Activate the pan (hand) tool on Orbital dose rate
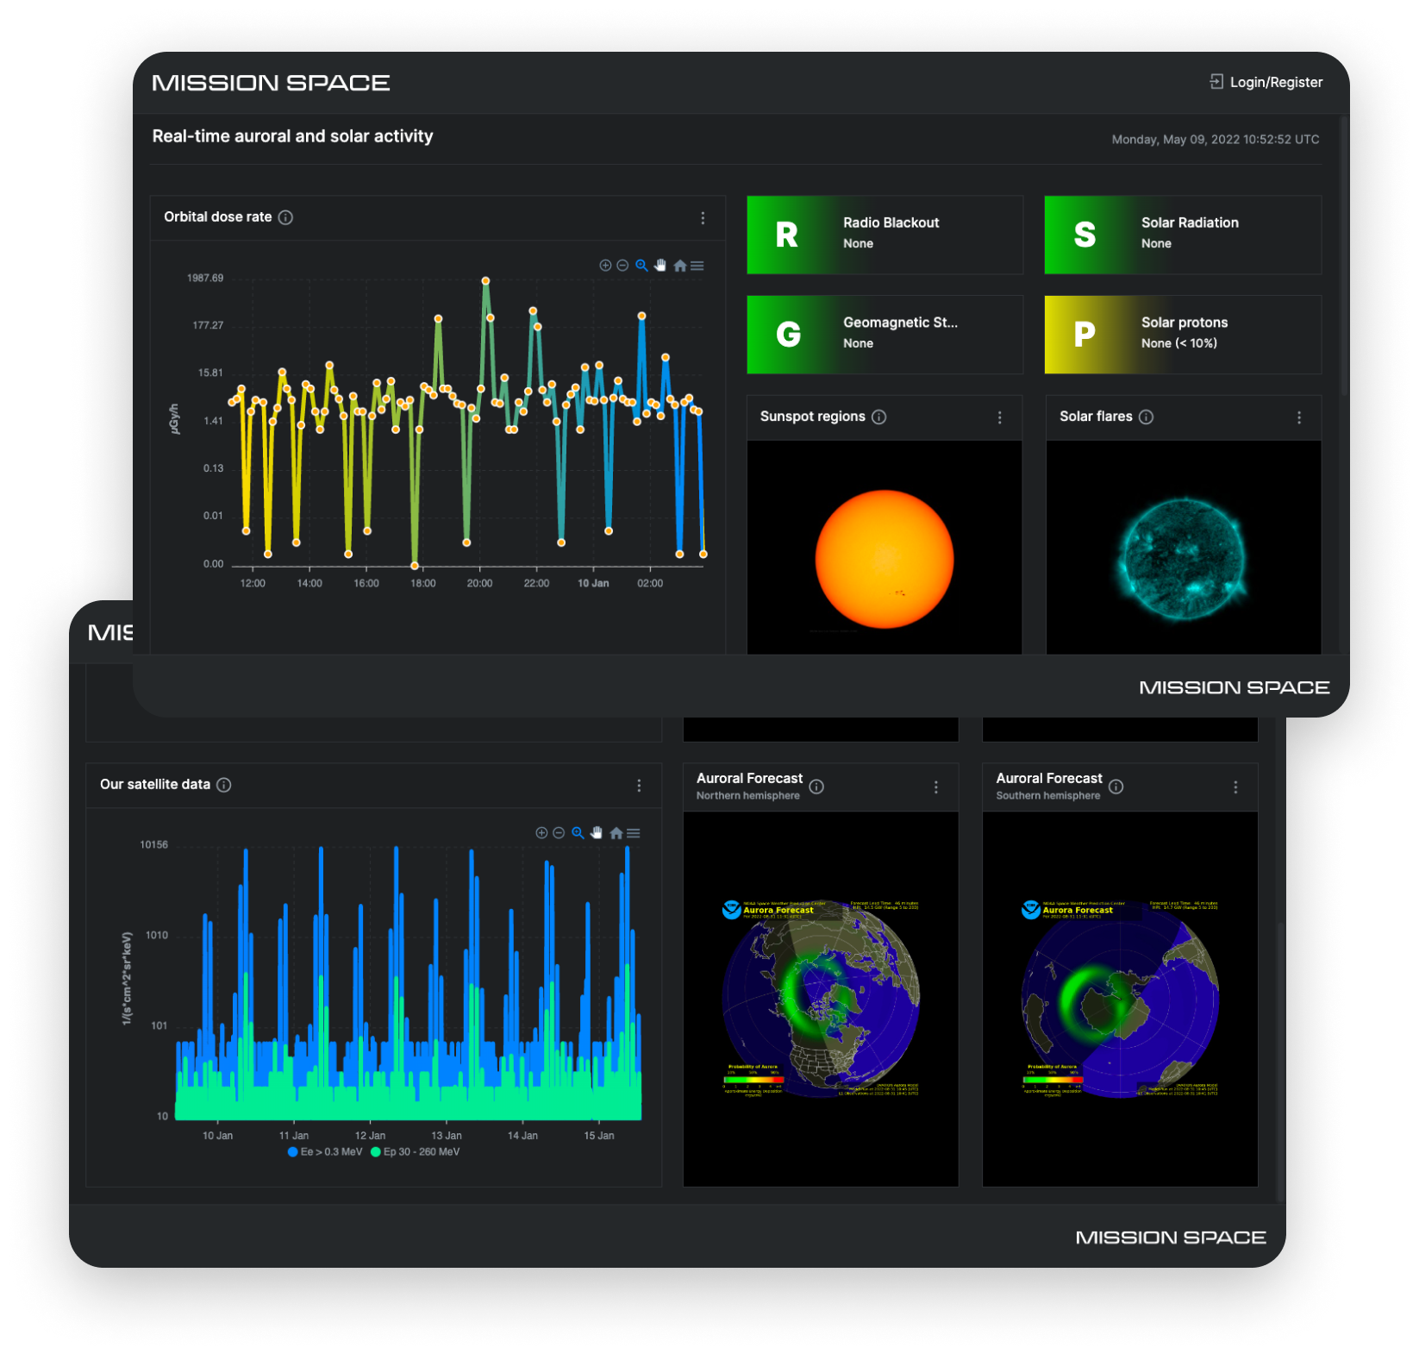The image size is (1419, 1354). pos(659,266)
